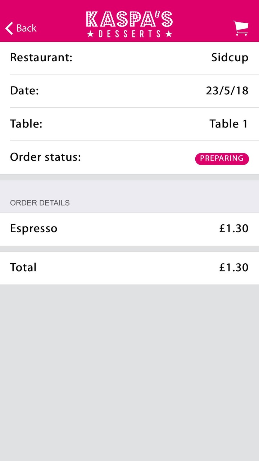Select the Restaurant label
The image size is (259, 461).
41,58
